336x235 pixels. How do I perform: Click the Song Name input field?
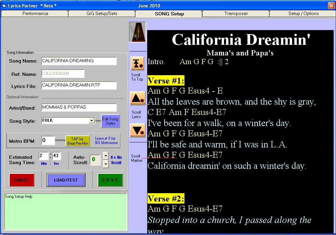pos(79,61)
